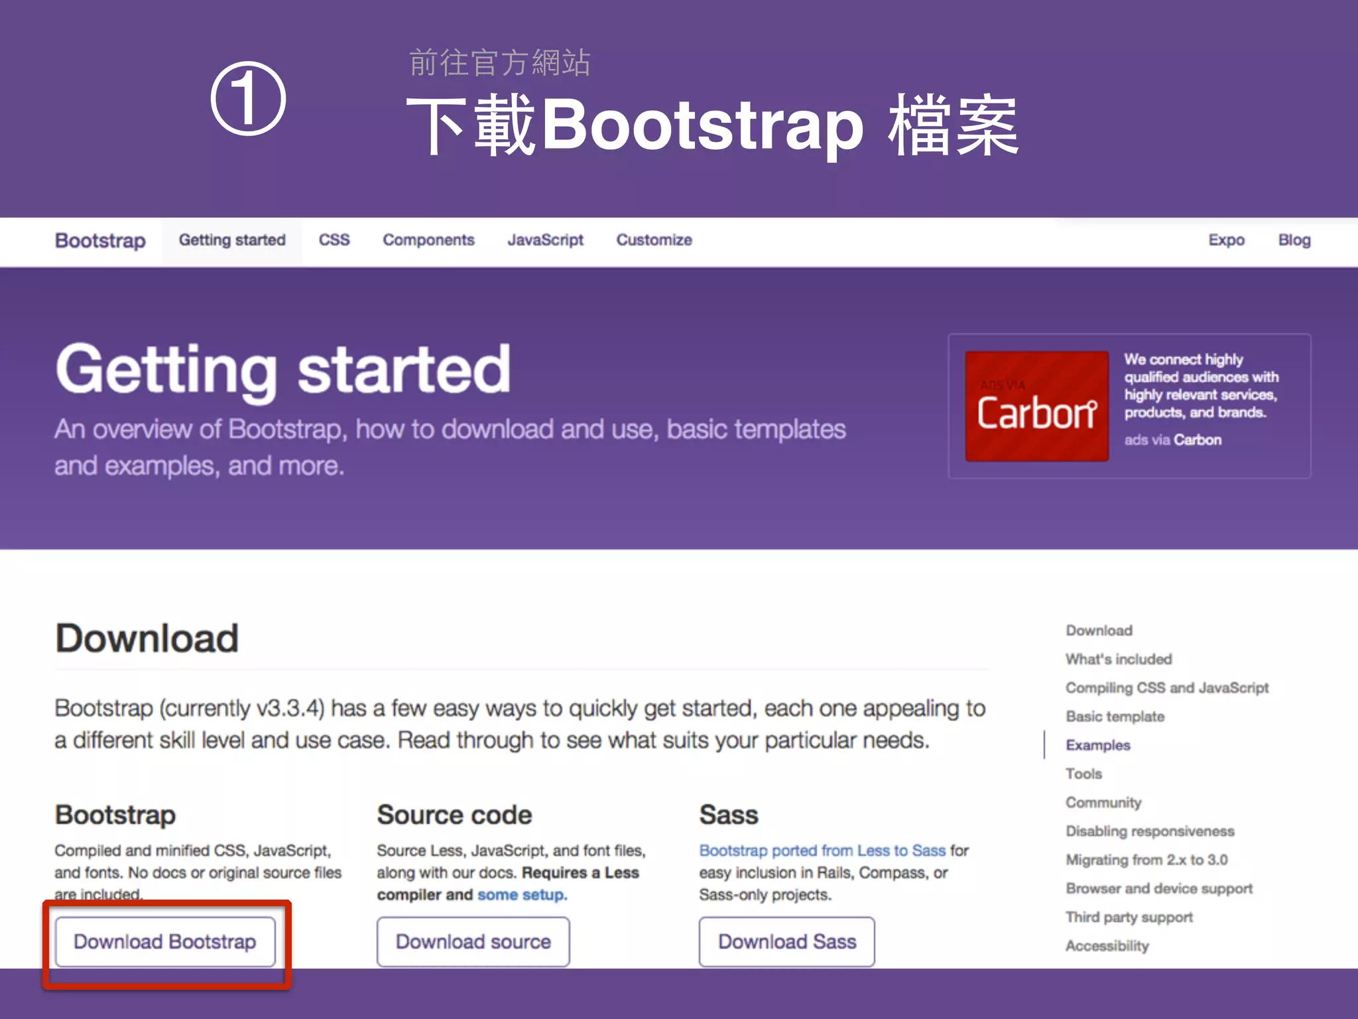This screenshot has width=1358, height=1019.
Task: Select Examples in the sidebar
Action: pos(1097,745)
